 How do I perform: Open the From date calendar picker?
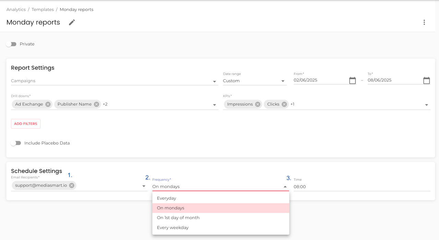tap(352, 80)
